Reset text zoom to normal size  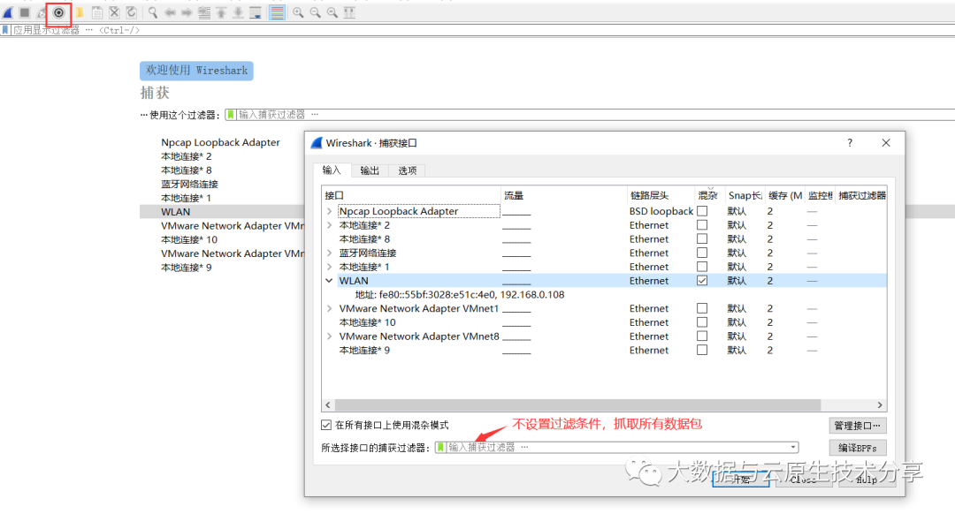tap(332, 12)
